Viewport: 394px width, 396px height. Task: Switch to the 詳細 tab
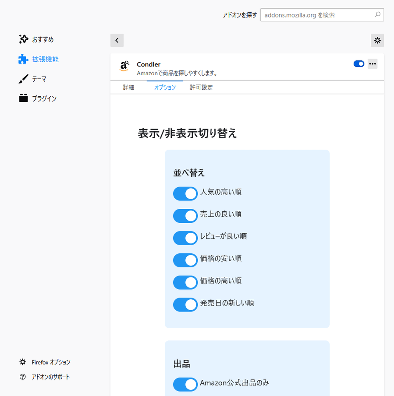click(x=128, y=88)
